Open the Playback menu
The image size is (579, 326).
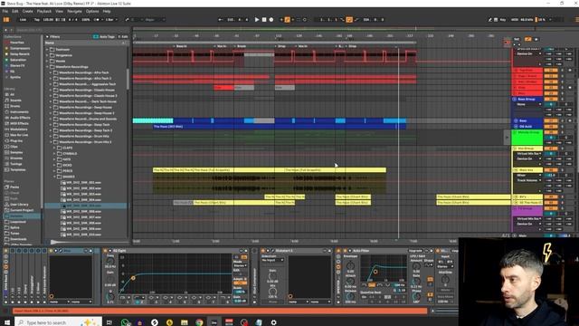click(x=44, y=12)
